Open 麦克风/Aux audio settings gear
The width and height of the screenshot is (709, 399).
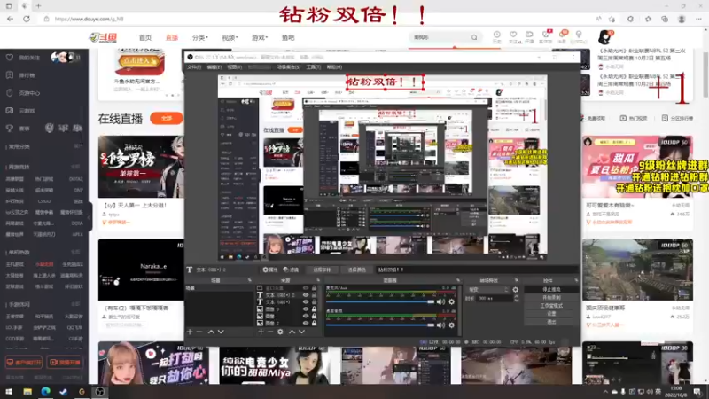coord(451,301)
